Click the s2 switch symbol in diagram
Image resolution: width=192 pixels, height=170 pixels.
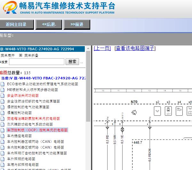click(157, 111)
